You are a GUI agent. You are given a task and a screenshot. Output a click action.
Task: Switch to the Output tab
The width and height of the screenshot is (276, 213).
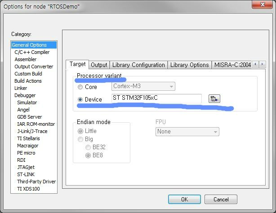[99, 65]
